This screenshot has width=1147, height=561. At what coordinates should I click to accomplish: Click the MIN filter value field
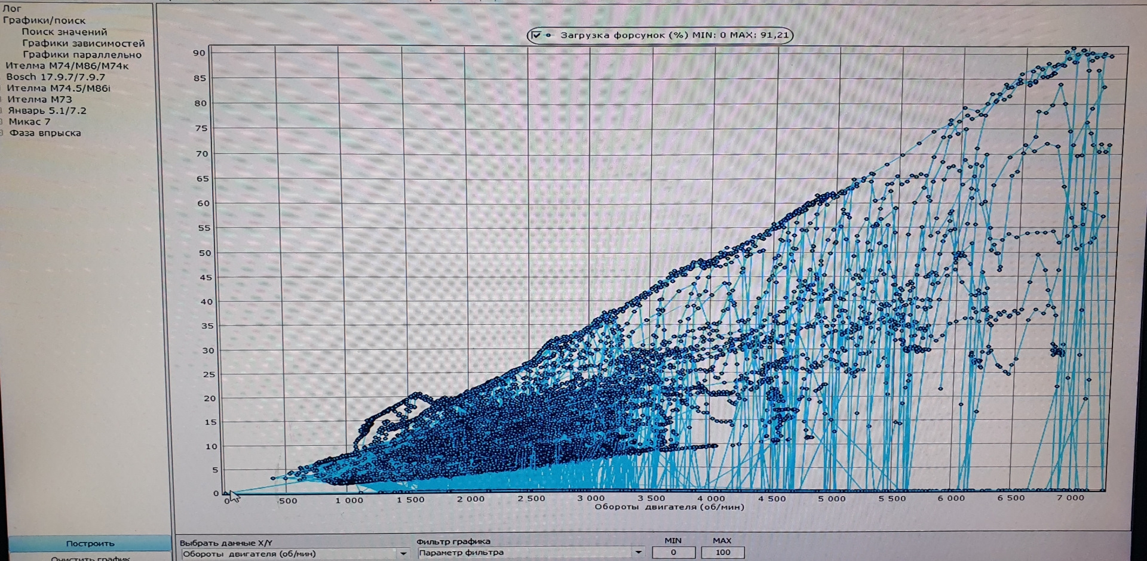(673, 552)
